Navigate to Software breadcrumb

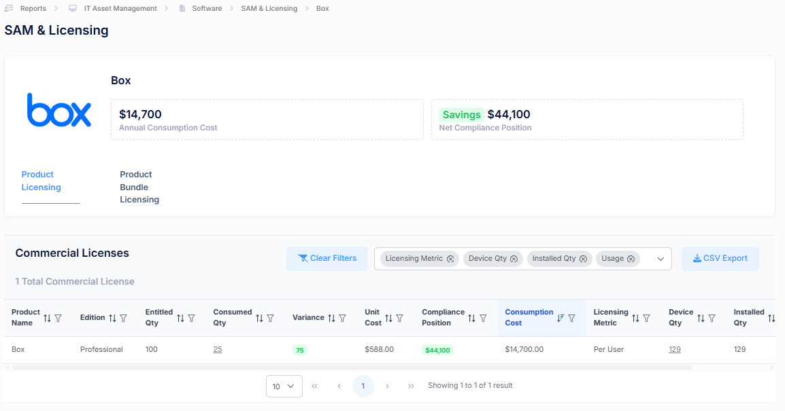click(x=207, y=9)
